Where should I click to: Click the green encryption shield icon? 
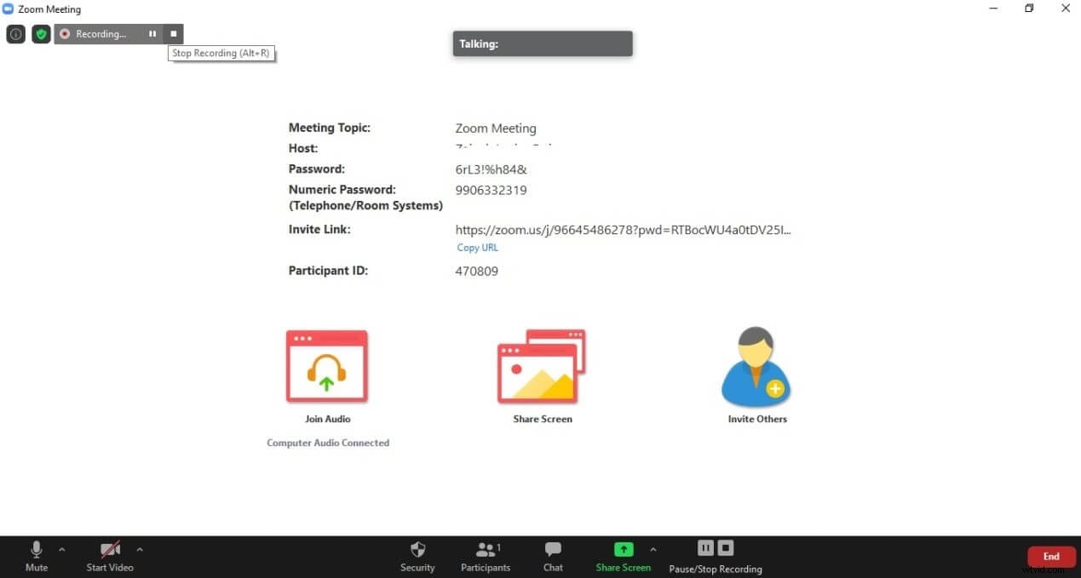(40, 34)
